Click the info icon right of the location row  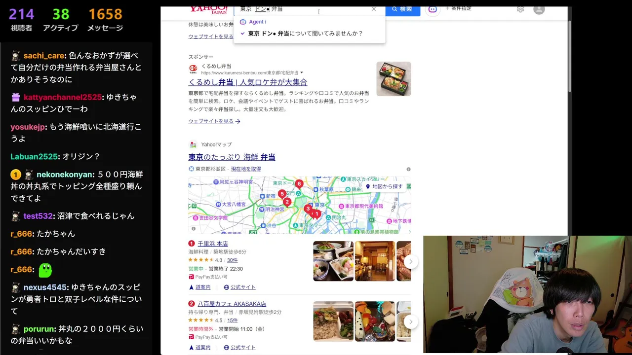click(408, 169)
